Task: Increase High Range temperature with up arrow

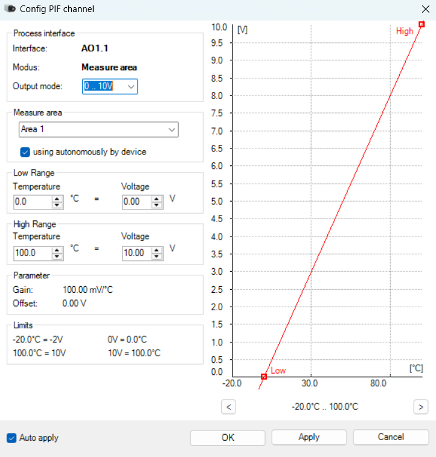Action: (x=57, y=250)
